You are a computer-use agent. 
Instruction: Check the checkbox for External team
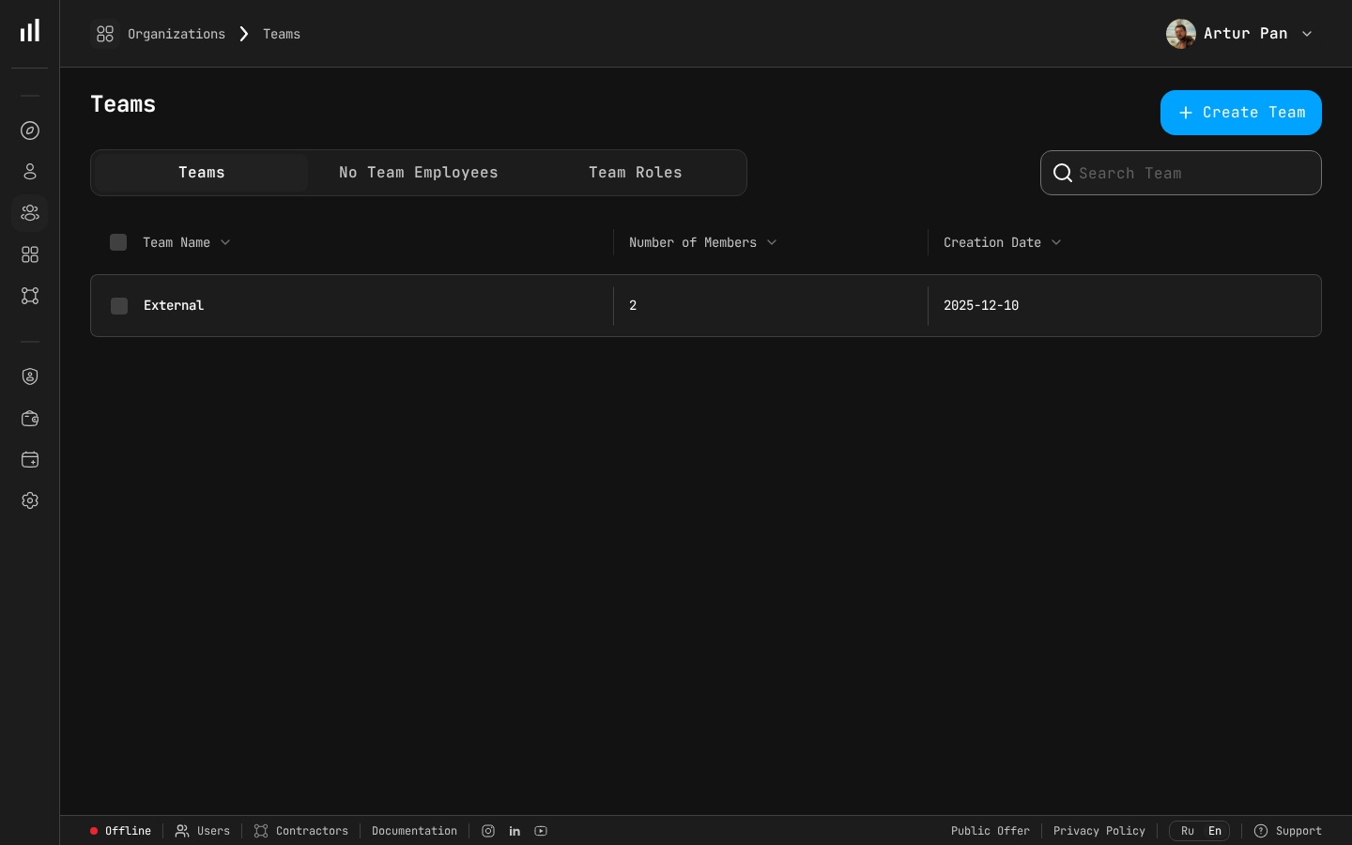119,306
